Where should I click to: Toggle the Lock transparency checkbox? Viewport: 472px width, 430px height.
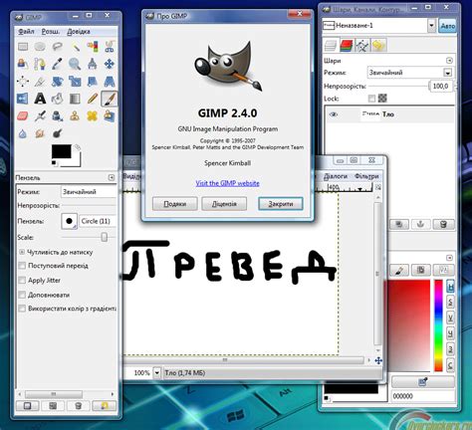371,99
